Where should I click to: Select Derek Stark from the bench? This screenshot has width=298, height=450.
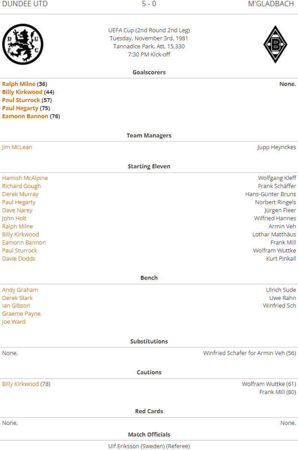click(17, 298)
